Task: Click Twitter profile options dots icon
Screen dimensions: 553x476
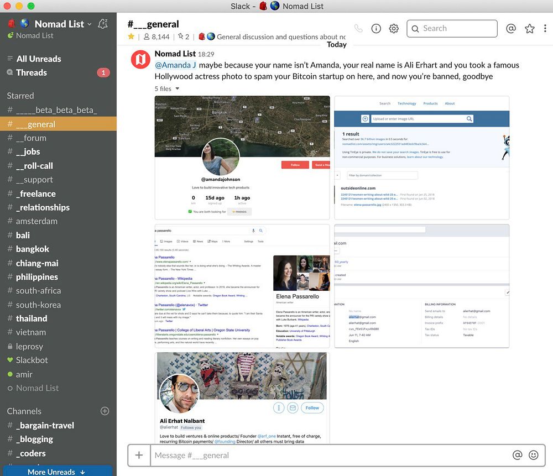Action: [279, 408]
